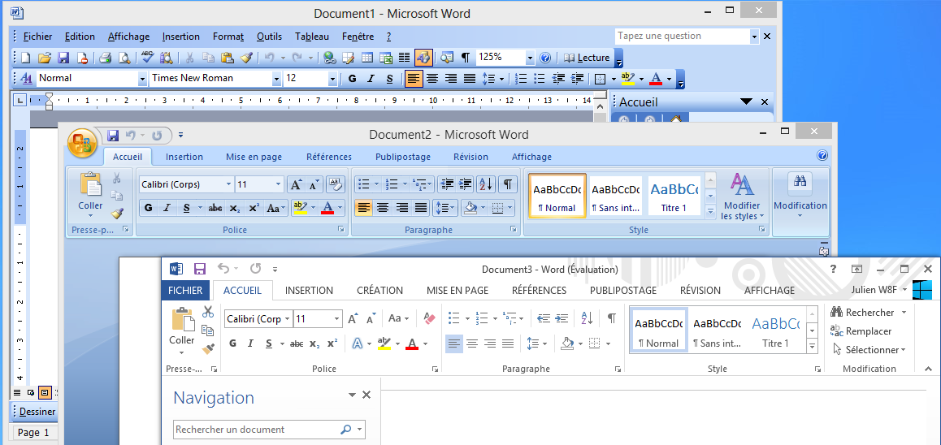Click the Help question mark beside 125% zoom
941x445 pixels.
pyautogui.click(x=545, y=58)
